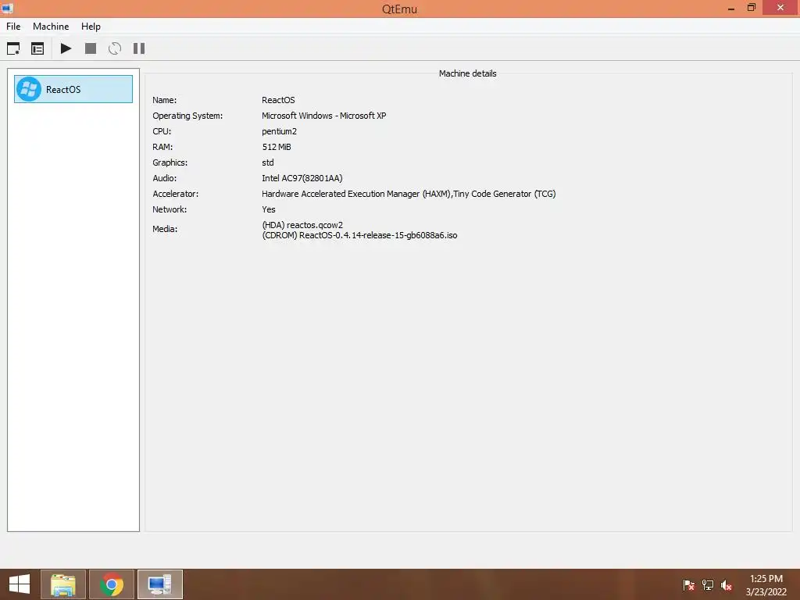Restore down the QtEmu window

coord(752,8)
